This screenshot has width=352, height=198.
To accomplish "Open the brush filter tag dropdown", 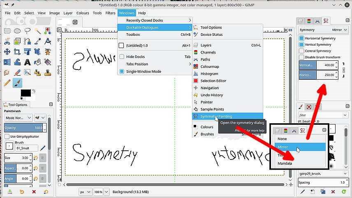I will click(x=323, y=115).
